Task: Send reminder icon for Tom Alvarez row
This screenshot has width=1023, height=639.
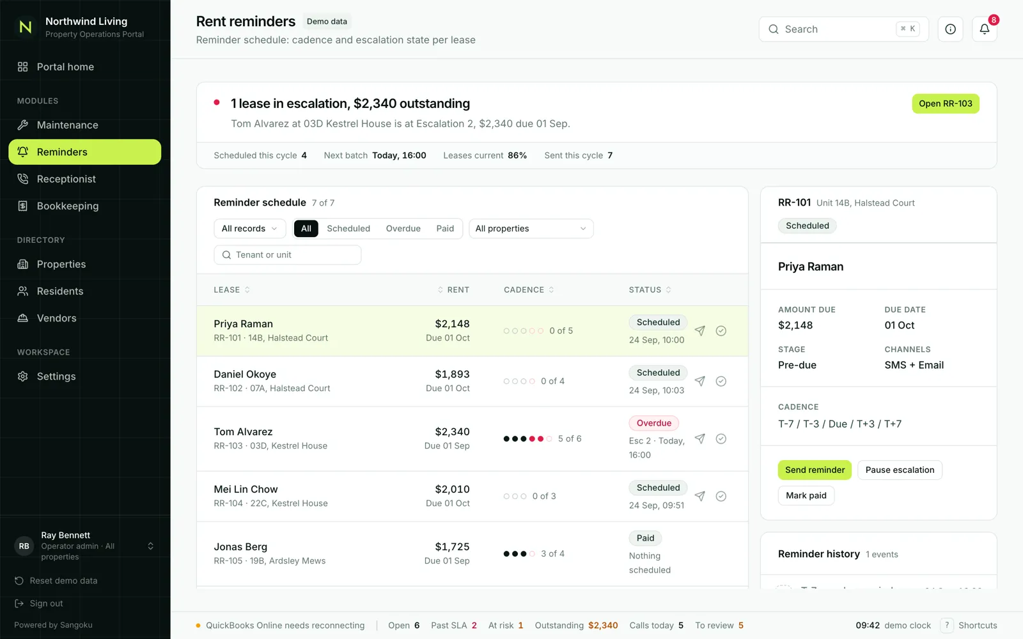Action: pos(700,439)
